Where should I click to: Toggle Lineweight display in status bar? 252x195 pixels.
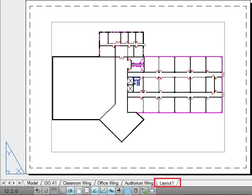119,191
